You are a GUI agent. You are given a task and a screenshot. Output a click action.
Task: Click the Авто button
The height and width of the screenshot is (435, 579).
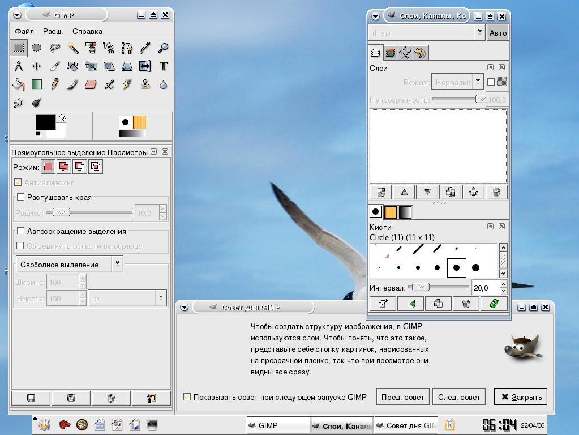point(498,32)
